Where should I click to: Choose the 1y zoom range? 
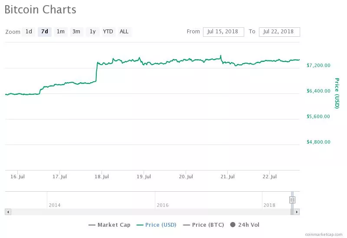pos(92,32)
